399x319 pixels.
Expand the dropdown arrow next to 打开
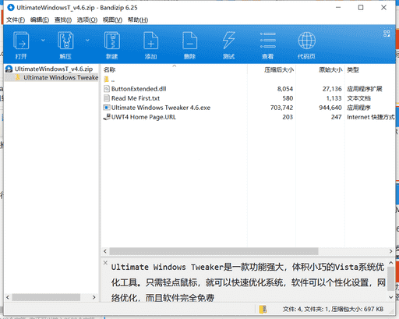43,40
